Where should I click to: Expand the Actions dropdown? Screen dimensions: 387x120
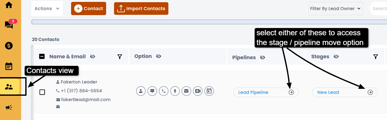pos(47,9)
